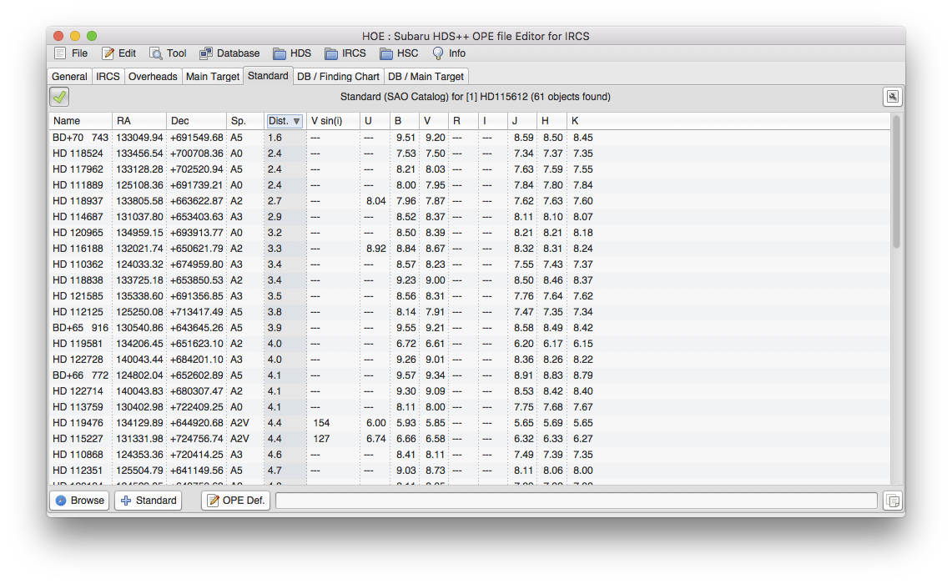Sort by the I column header

(492, 121)
